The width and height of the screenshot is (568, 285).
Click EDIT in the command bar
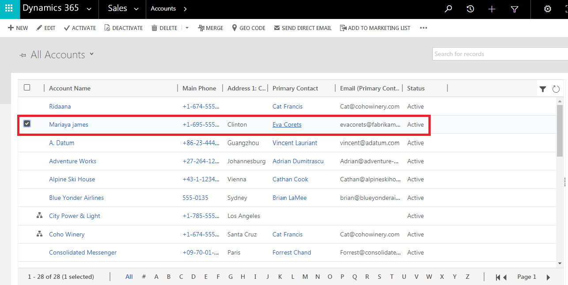pos(46,28)
